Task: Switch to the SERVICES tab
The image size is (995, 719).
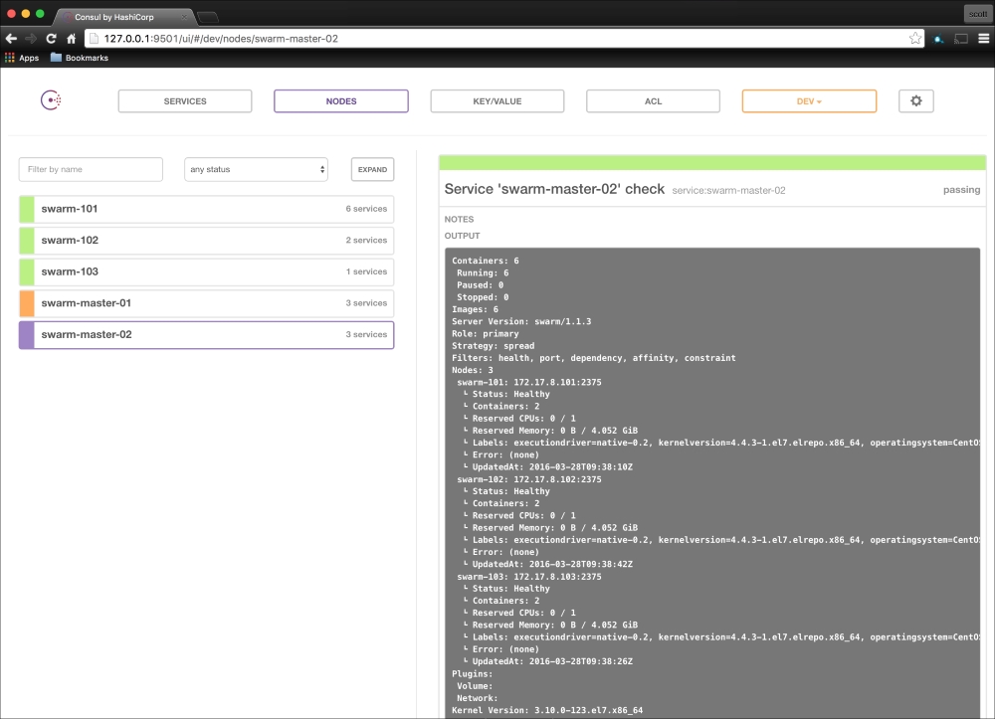Action: click(185, 101)
